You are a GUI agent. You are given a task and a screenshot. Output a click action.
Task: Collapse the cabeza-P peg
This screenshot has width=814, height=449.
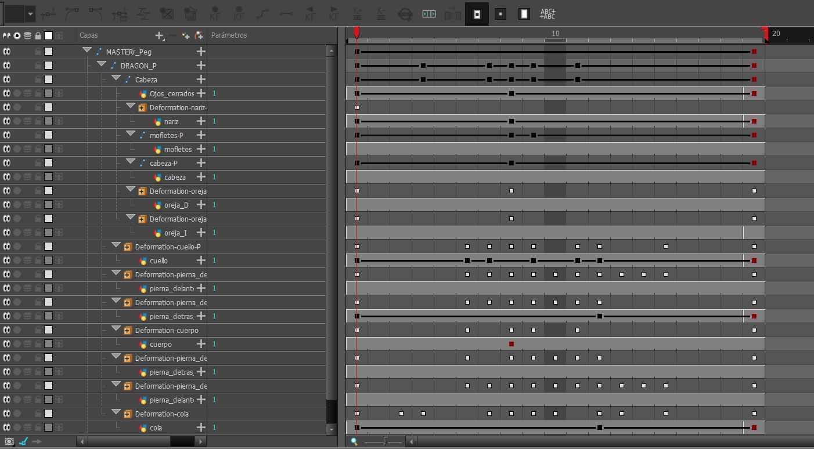[x=131, y=162]
